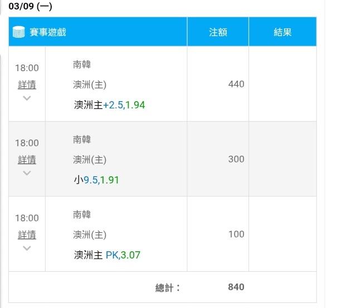
Task: Click the 840 total amount
Action: [x=236, y=287]
